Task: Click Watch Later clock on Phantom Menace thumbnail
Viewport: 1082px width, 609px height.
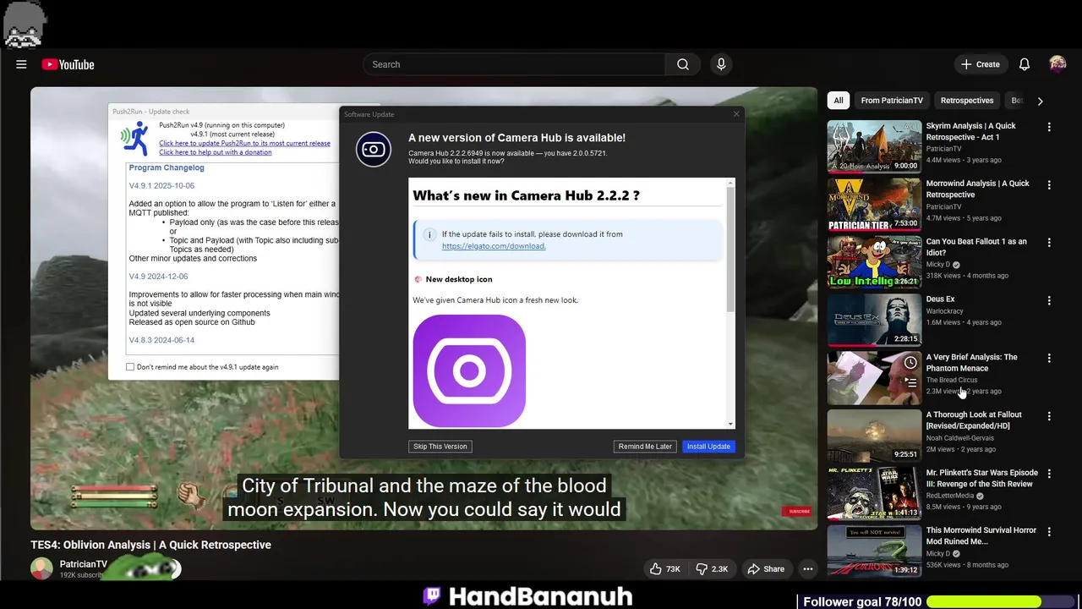Action: (910, 363)
